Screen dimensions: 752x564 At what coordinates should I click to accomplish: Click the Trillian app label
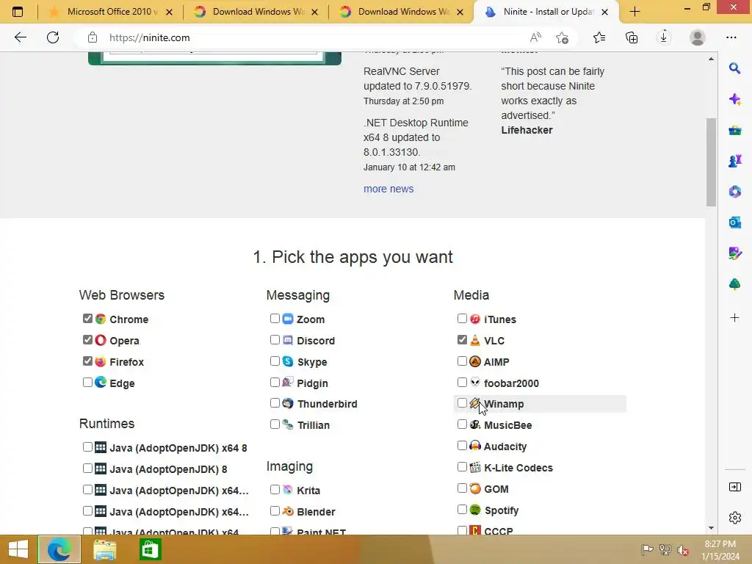[x=314, y=425]
